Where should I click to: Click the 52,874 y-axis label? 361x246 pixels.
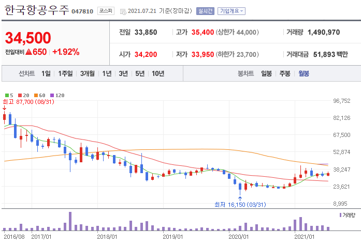tap(342, 152)
